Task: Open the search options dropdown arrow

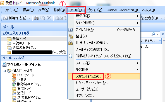Action: tap(158, 34)
